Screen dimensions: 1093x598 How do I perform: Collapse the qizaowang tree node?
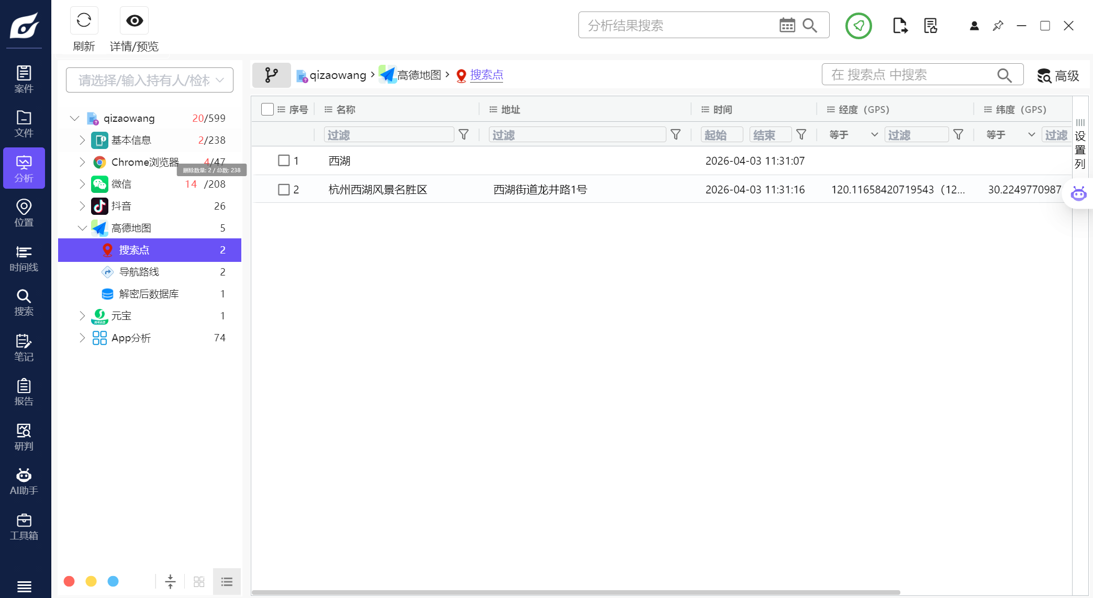[x=74, y=118]
